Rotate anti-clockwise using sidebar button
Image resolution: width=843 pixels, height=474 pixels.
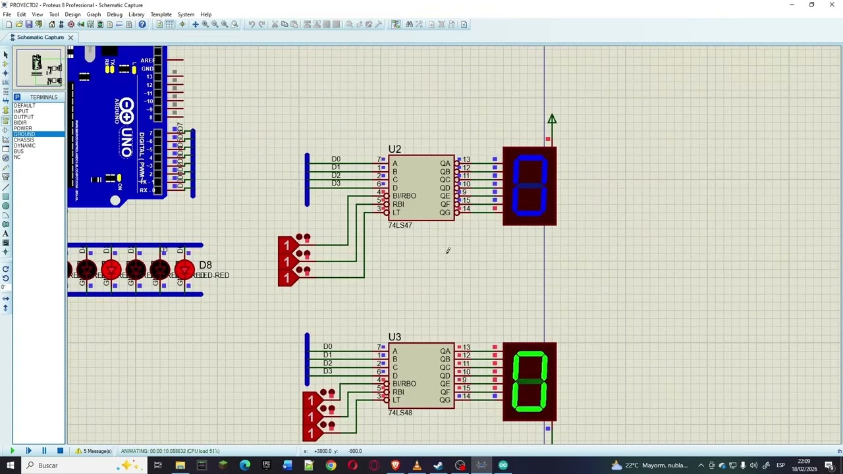(x=6, y=278)
